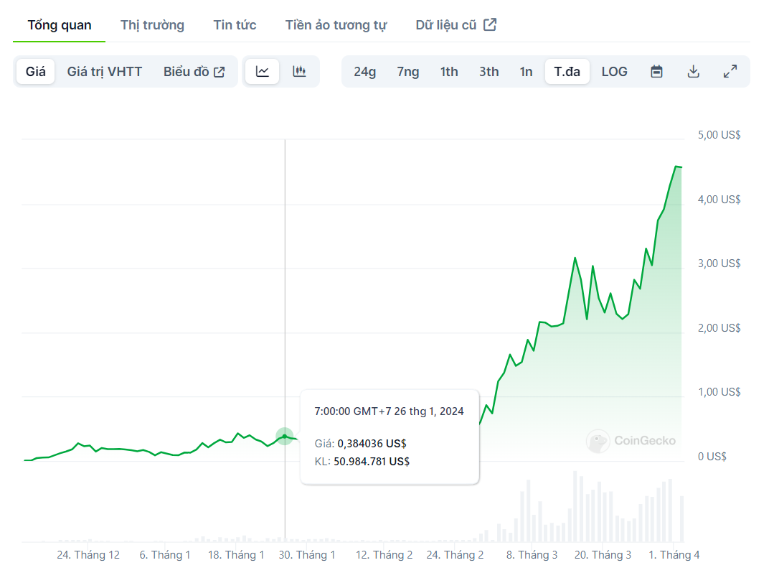Select the T.đa maximum range
This screenshot has height=578, width=774.
[x=567, y=72]
